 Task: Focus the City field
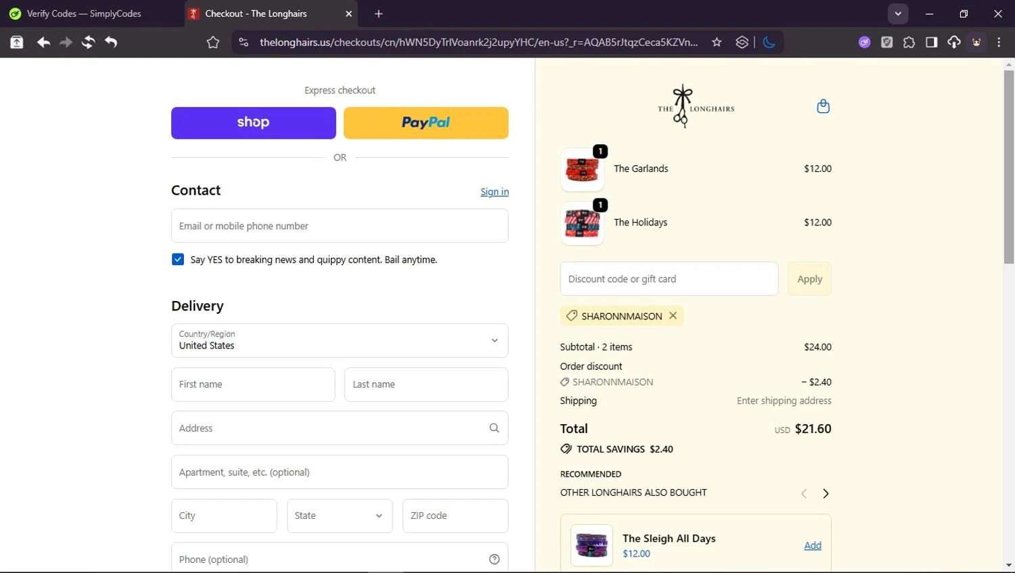click(224, 515)
